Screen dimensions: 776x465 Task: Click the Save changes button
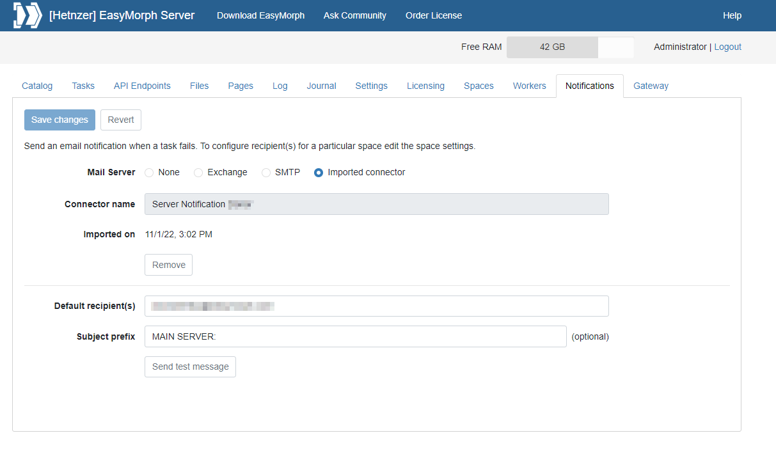(59, 120)
